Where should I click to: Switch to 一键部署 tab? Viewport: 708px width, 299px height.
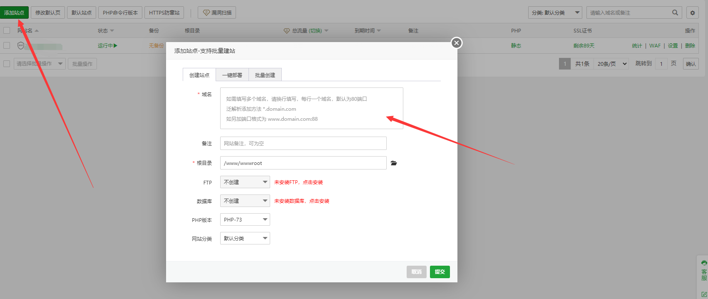pyautogui.click(x=232, y=75)
